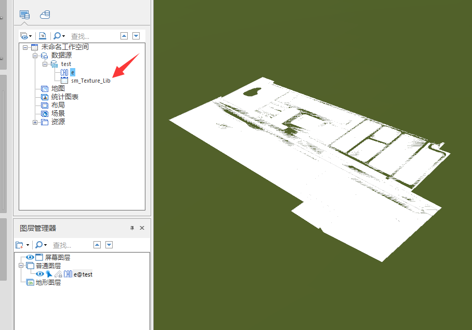Select the 地形图层 item
This screenshot has width=472, height=330.
tap(48, 282)
